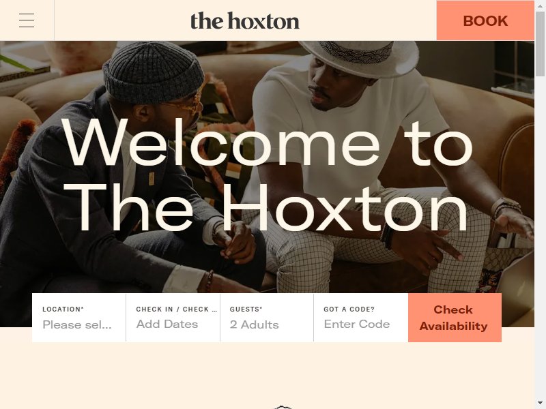The width and height of the screenshot is (546, 409).
Task: Click the page vertical scrollbar thumb
Action: click(x=540, y=44)
